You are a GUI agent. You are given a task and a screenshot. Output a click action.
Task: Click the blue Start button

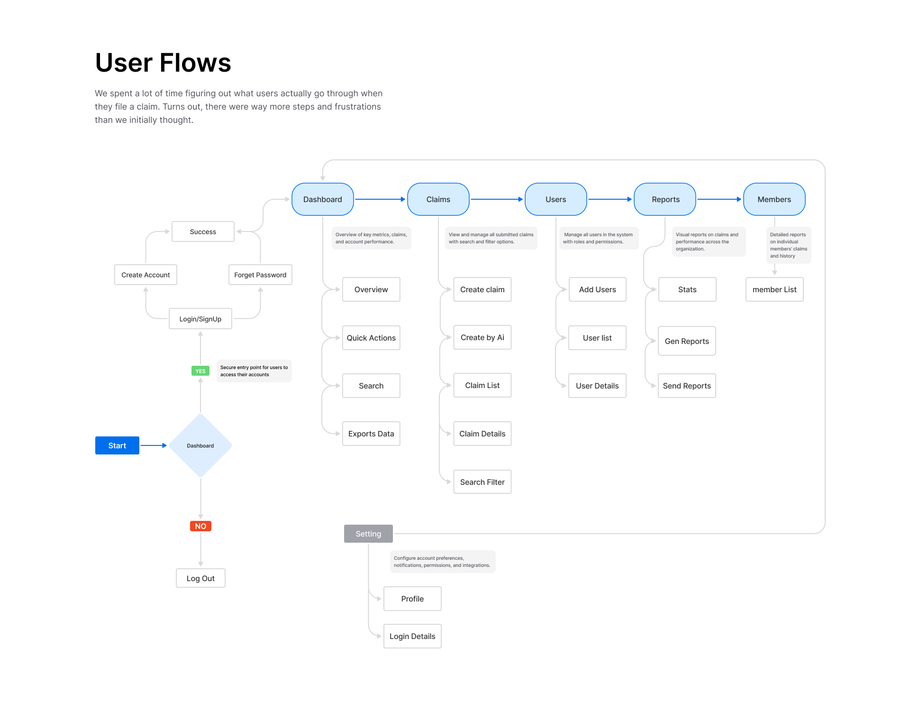pyautogui.click(x=117, y=445)
